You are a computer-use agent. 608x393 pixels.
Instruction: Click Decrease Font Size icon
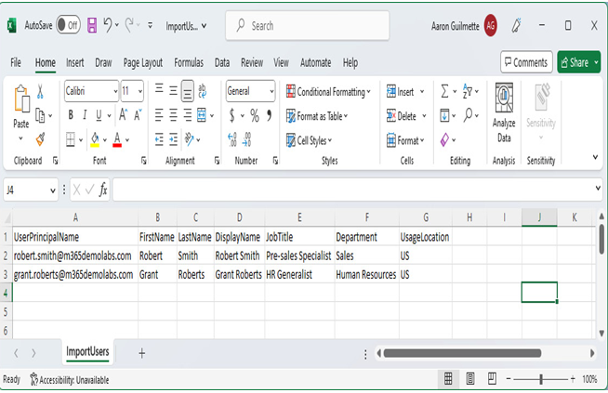point(138,115)
